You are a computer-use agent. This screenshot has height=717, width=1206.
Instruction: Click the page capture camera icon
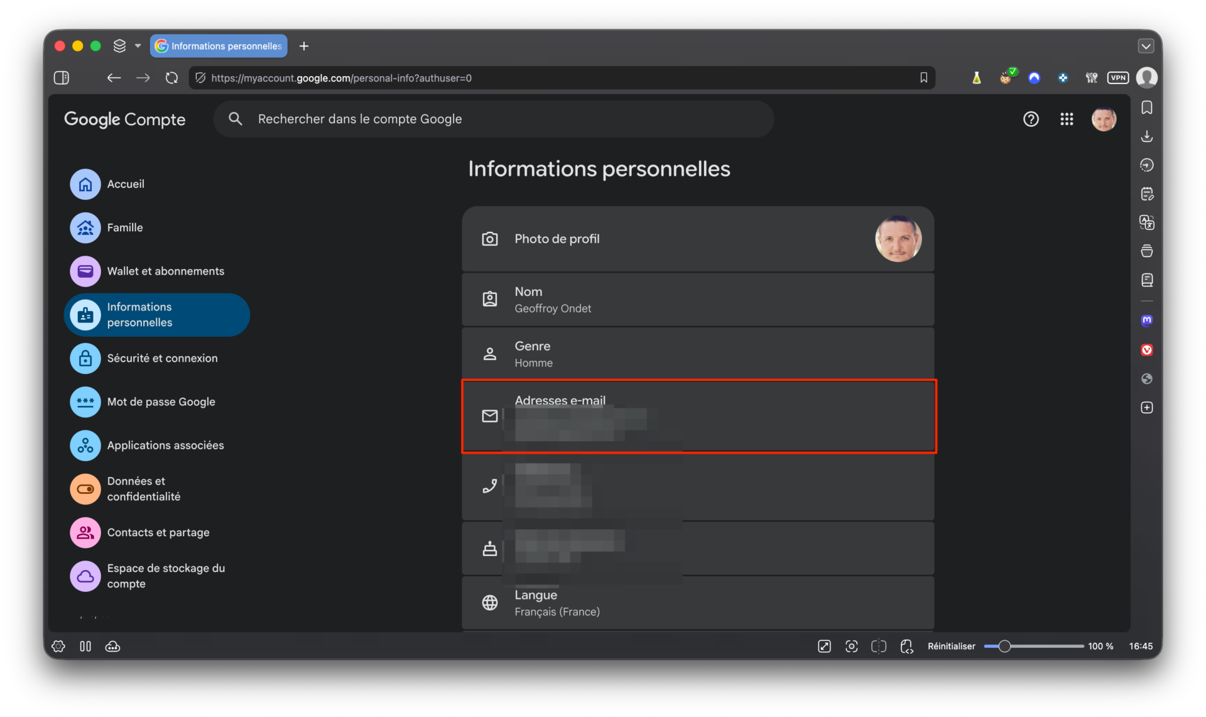(851, 646)
